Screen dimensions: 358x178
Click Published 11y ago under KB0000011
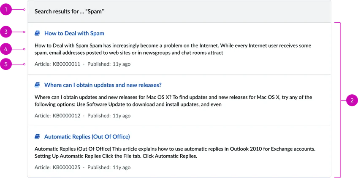click(x=109, y=64)
